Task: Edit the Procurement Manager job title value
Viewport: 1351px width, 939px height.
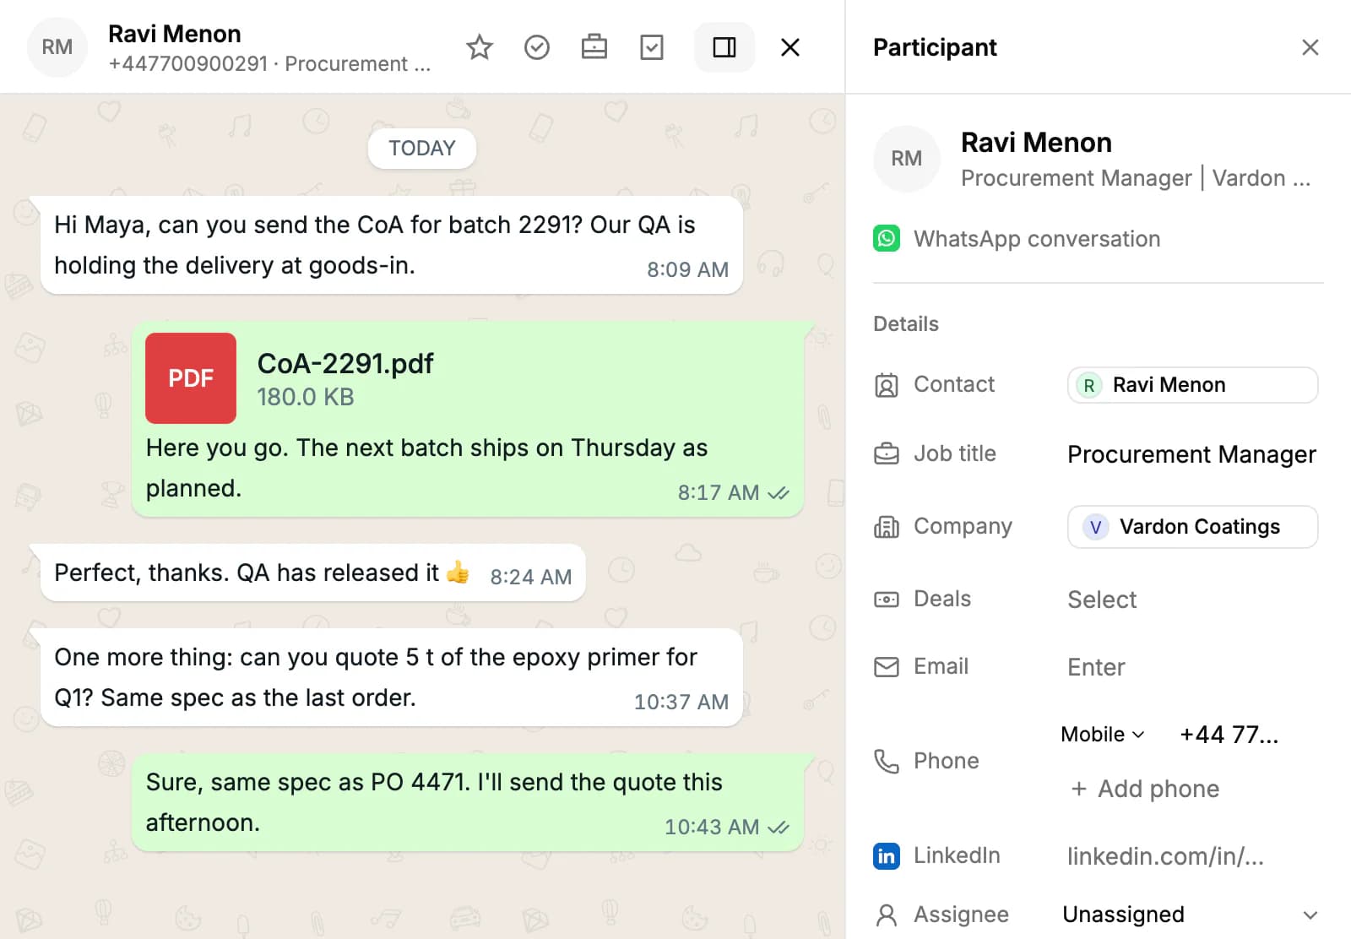Action: click(1191, 454)
